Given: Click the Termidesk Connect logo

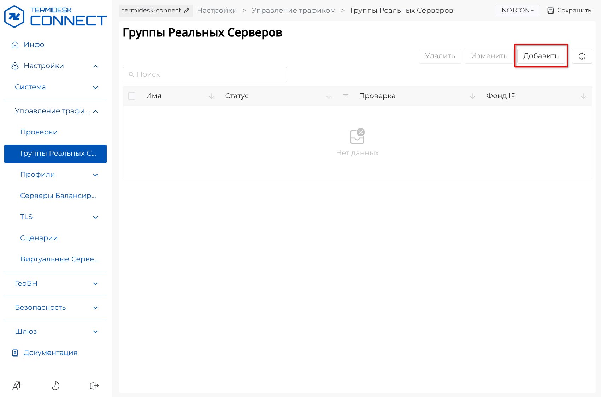Looking at the screenshot, I should tap(55, 17).
